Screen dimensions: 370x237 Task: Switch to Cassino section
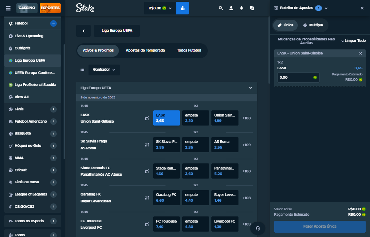click(27, 8)
